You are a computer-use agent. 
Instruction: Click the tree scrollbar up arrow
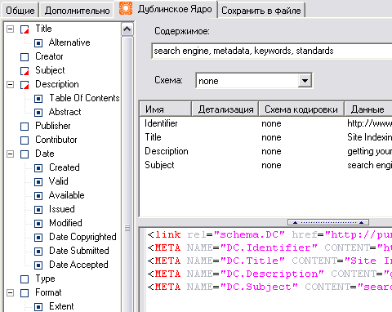127,29
